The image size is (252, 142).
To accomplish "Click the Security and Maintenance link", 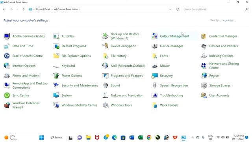I will 80,86.
